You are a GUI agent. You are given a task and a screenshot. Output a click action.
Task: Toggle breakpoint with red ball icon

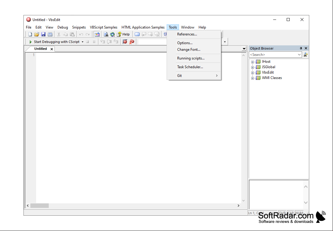point(125,42)
